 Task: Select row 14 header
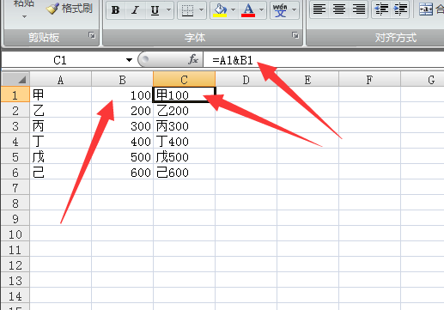point(15,296)
